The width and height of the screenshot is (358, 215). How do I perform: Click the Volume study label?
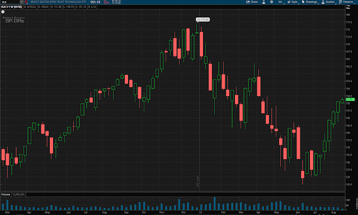coord(6,194)
